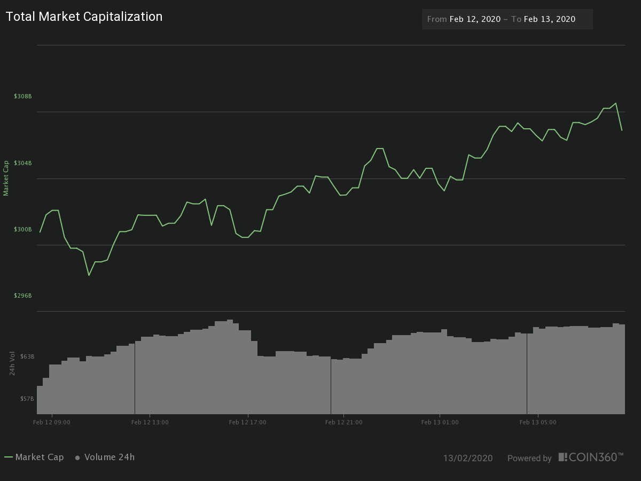Toggle the Volume 24h legend label
Image resolution: width=641 pixels, height=481 pixels.
(109, 457)
